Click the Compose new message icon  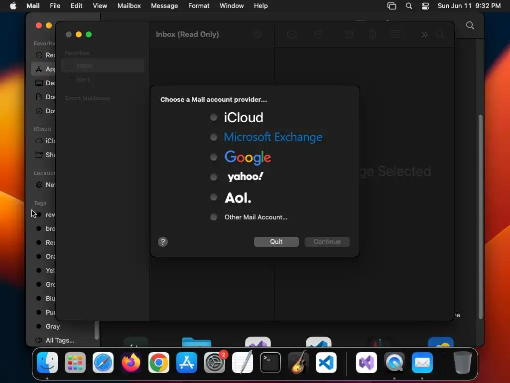pyautogui.click(x=318, y=34)
